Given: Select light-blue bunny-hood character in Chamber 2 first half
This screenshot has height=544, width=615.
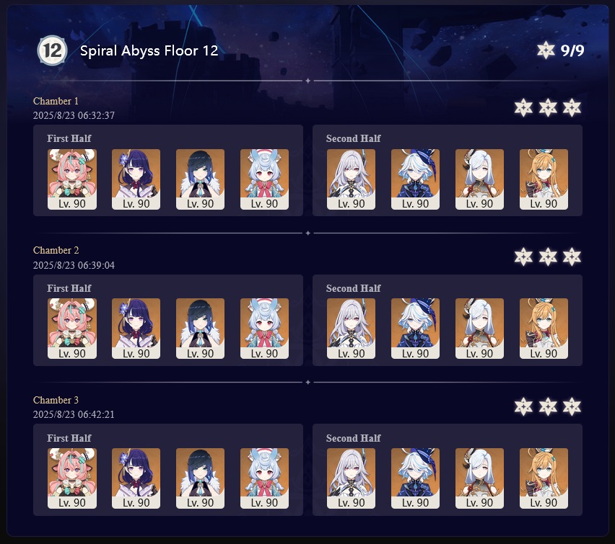Looking at the screenshot, I should (x=264, y=329).
